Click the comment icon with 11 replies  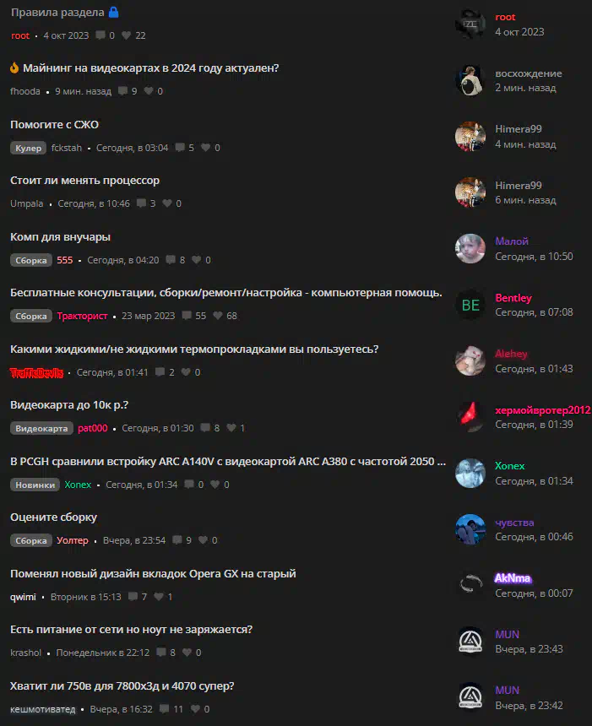pos(164,709)
